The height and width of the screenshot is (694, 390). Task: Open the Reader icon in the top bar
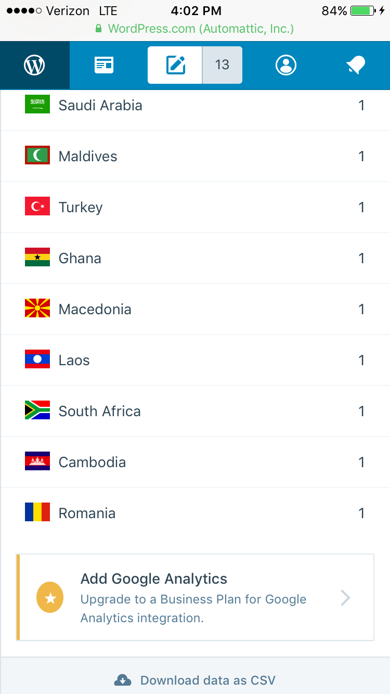click(104, 65)
